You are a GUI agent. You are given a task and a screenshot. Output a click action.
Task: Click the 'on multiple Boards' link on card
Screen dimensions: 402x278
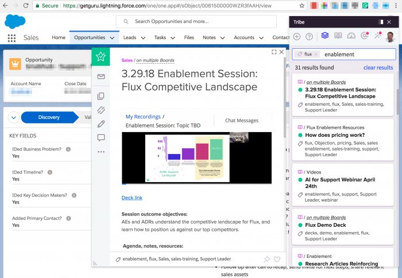(156, 60)
